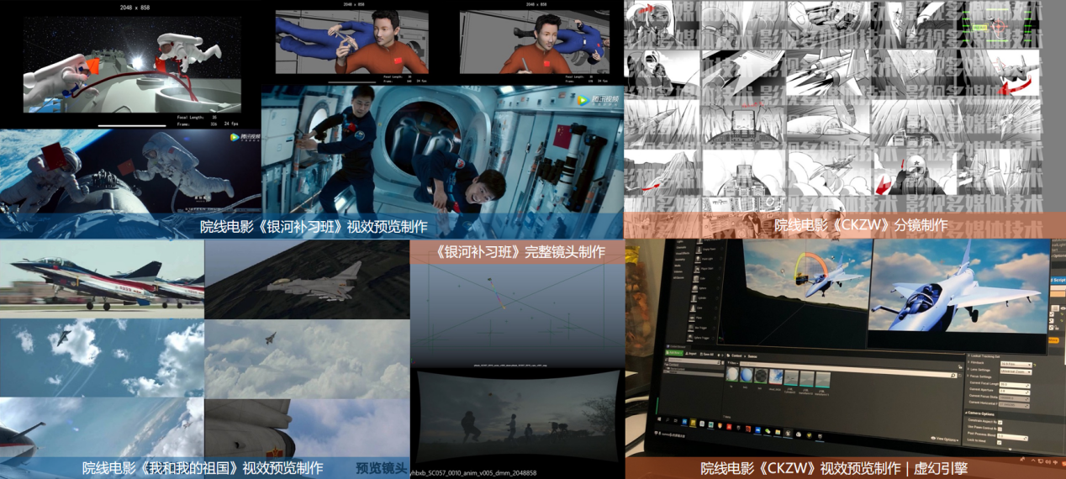Open the Cinematic placement category
Image resolution: width=1066 pixels, height=479 pixels.
[680, 247]
